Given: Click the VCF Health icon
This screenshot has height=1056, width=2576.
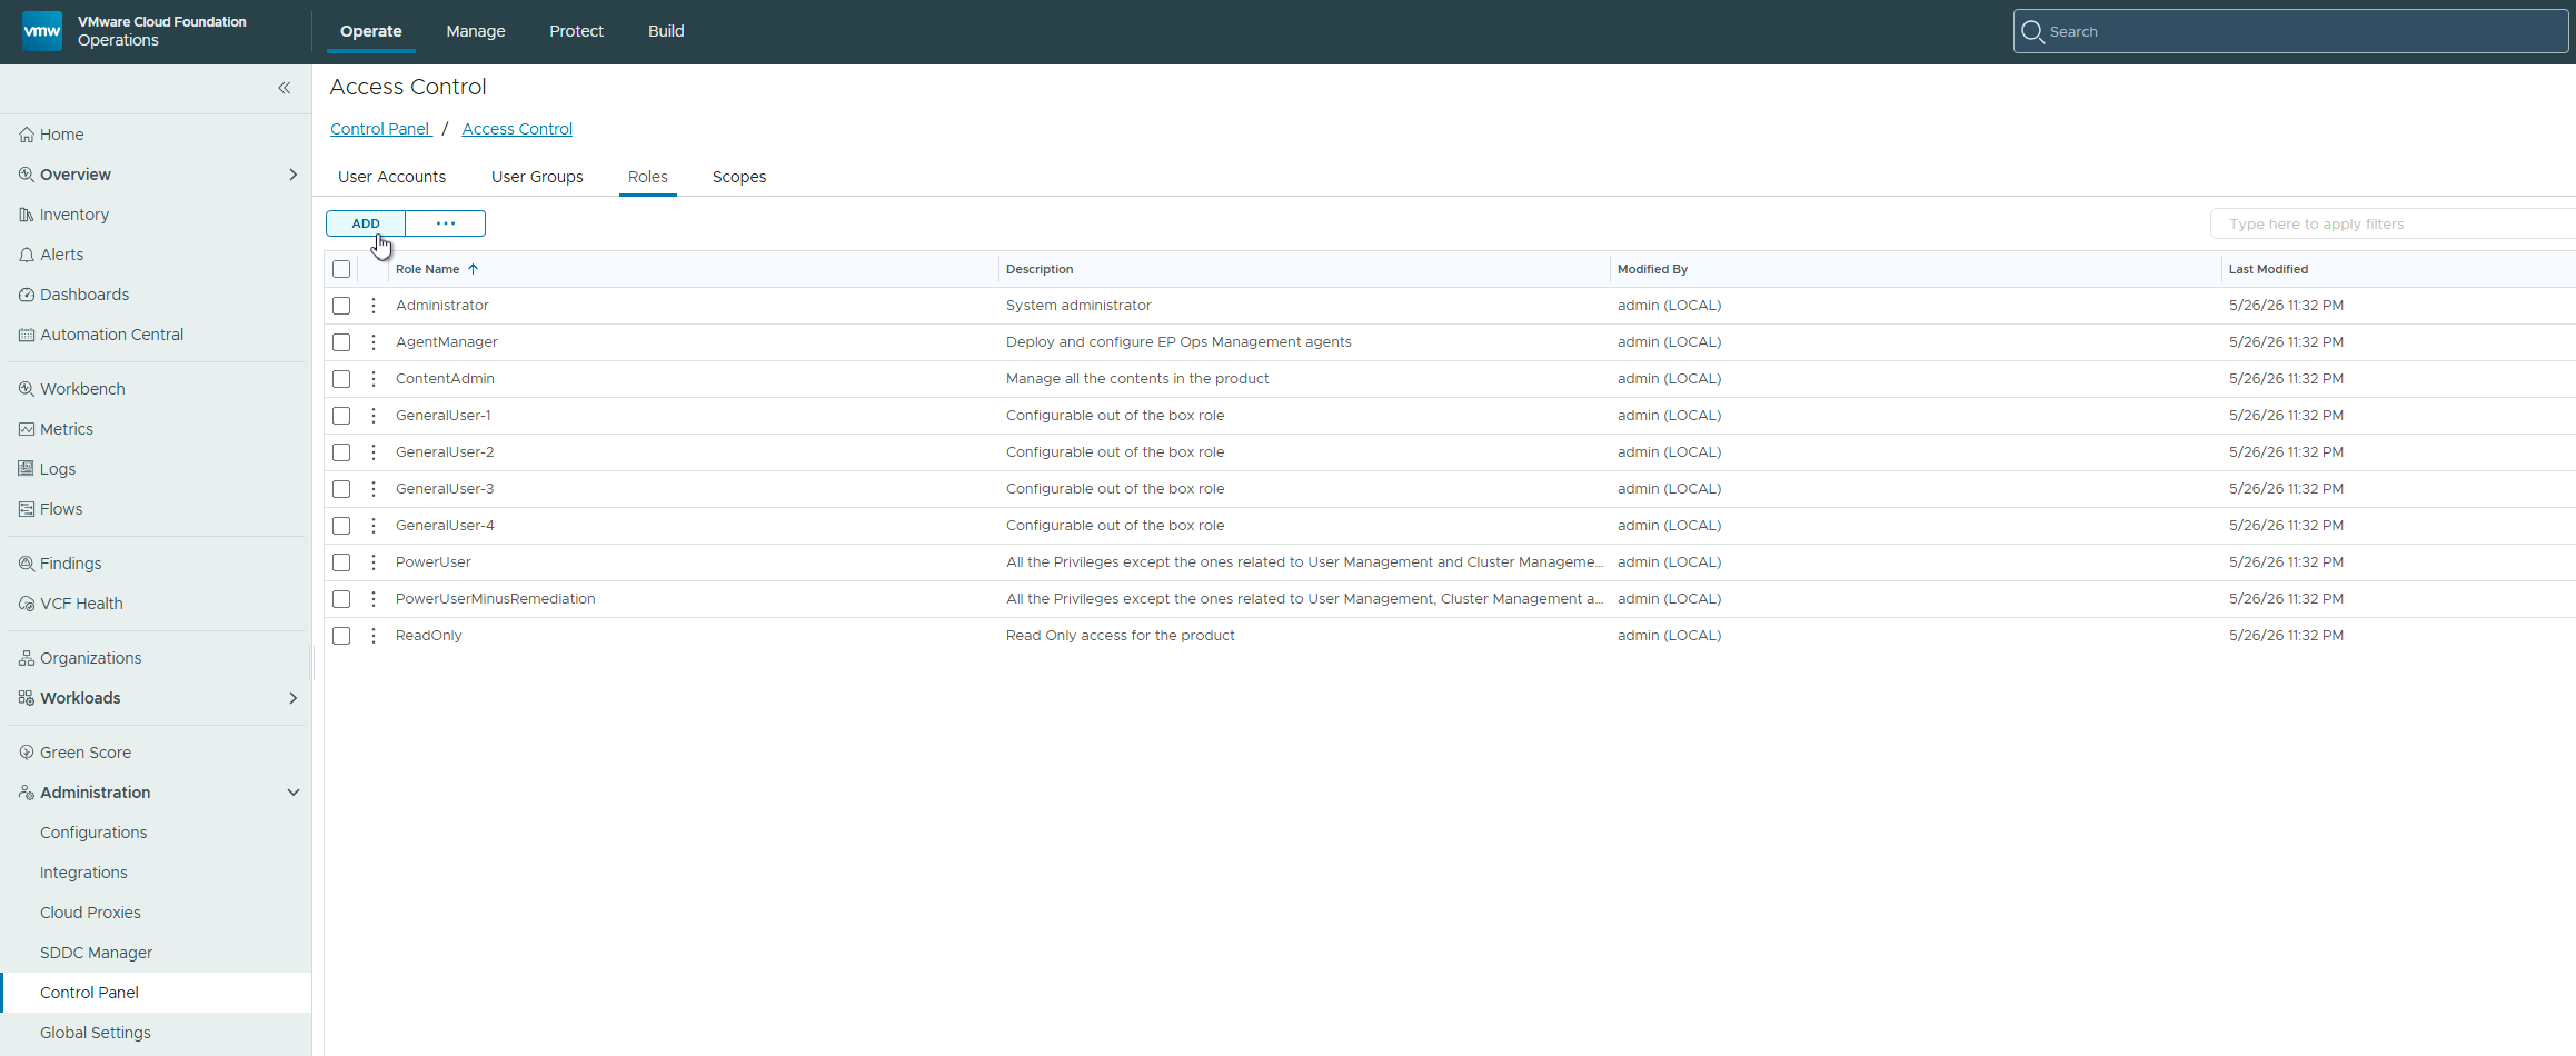Looking at the screenshot, I should click(x=26, y=603).
